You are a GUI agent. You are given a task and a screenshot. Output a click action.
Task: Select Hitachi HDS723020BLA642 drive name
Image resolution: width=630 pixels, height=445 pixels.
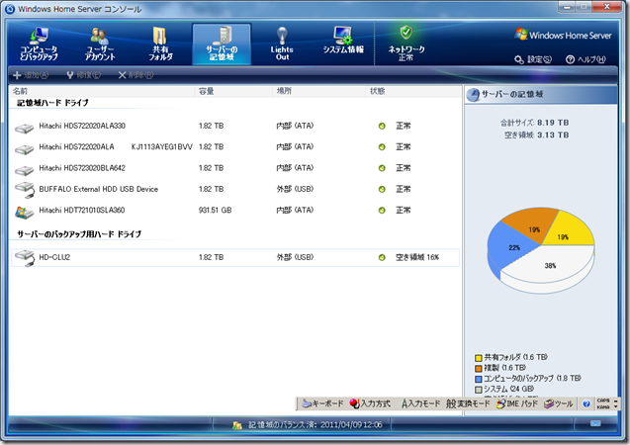point(82,168)
